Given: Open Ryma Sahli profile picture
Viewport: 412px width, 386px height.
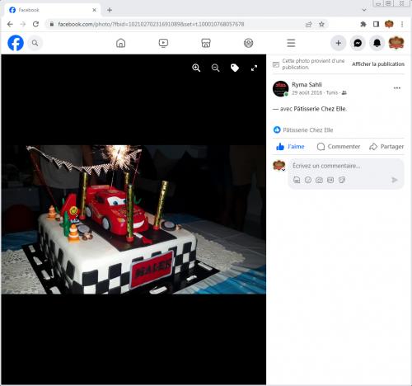Looking at the screenshot, I should click(x=280, y=88).
